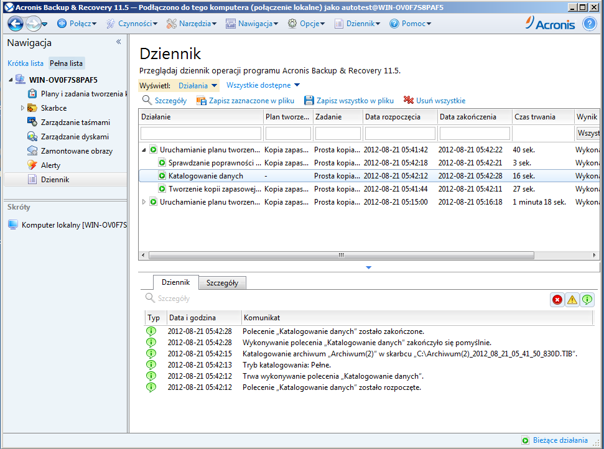Image resolution: width=604 pixels, height=449 pixels.
Task: Select the Tryb katalogowania: Pełne log entry
Action: 369,364
